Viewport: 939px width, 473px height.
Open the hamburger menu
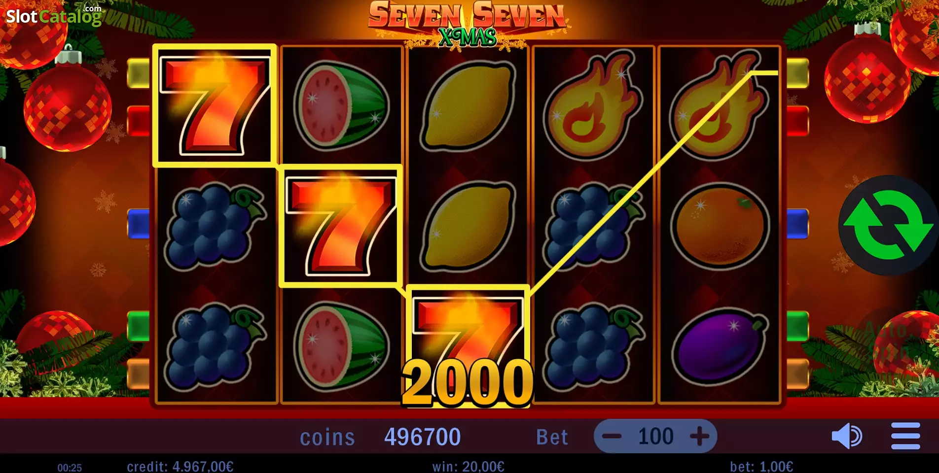(x=905, y=436)
